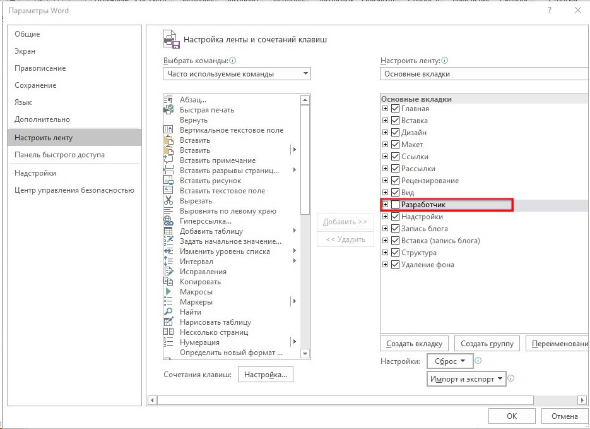Image resolution: width=590 pixels, height=429 pixels.
Task: Click the Add Table icon
Action: pyautogui.click(x=168, y=231)
